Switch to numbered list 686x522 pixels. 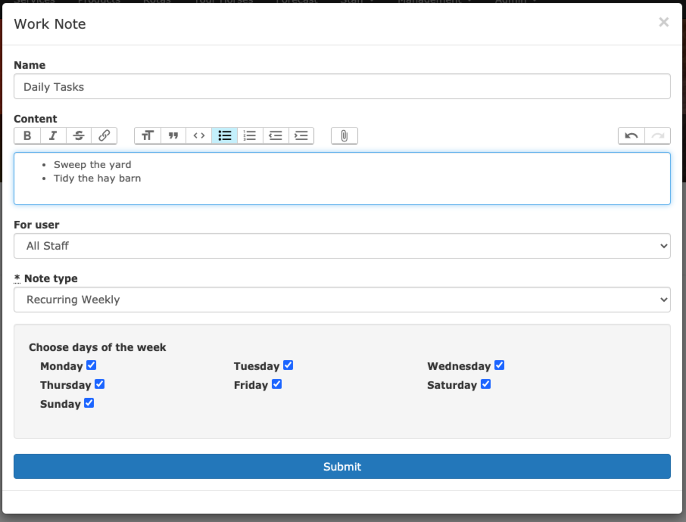click(x=250, y=136)
